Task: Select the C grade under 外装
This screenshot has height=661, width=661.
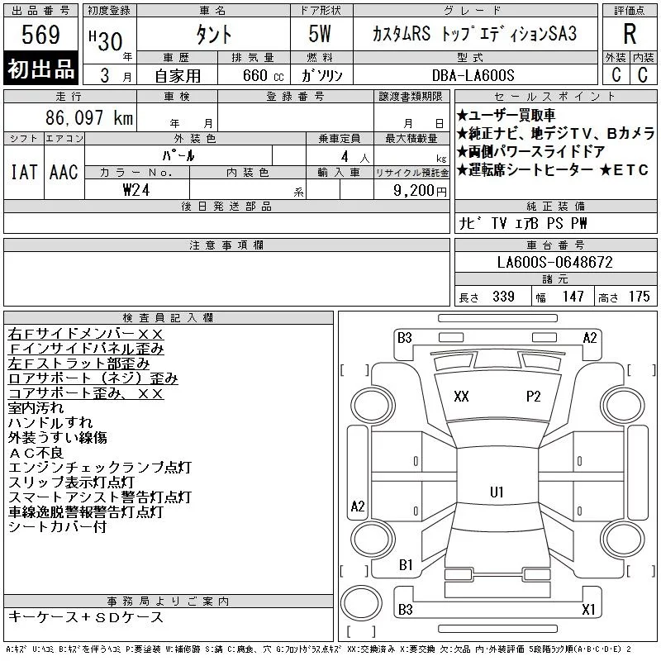Action: [x=616, y=74]
